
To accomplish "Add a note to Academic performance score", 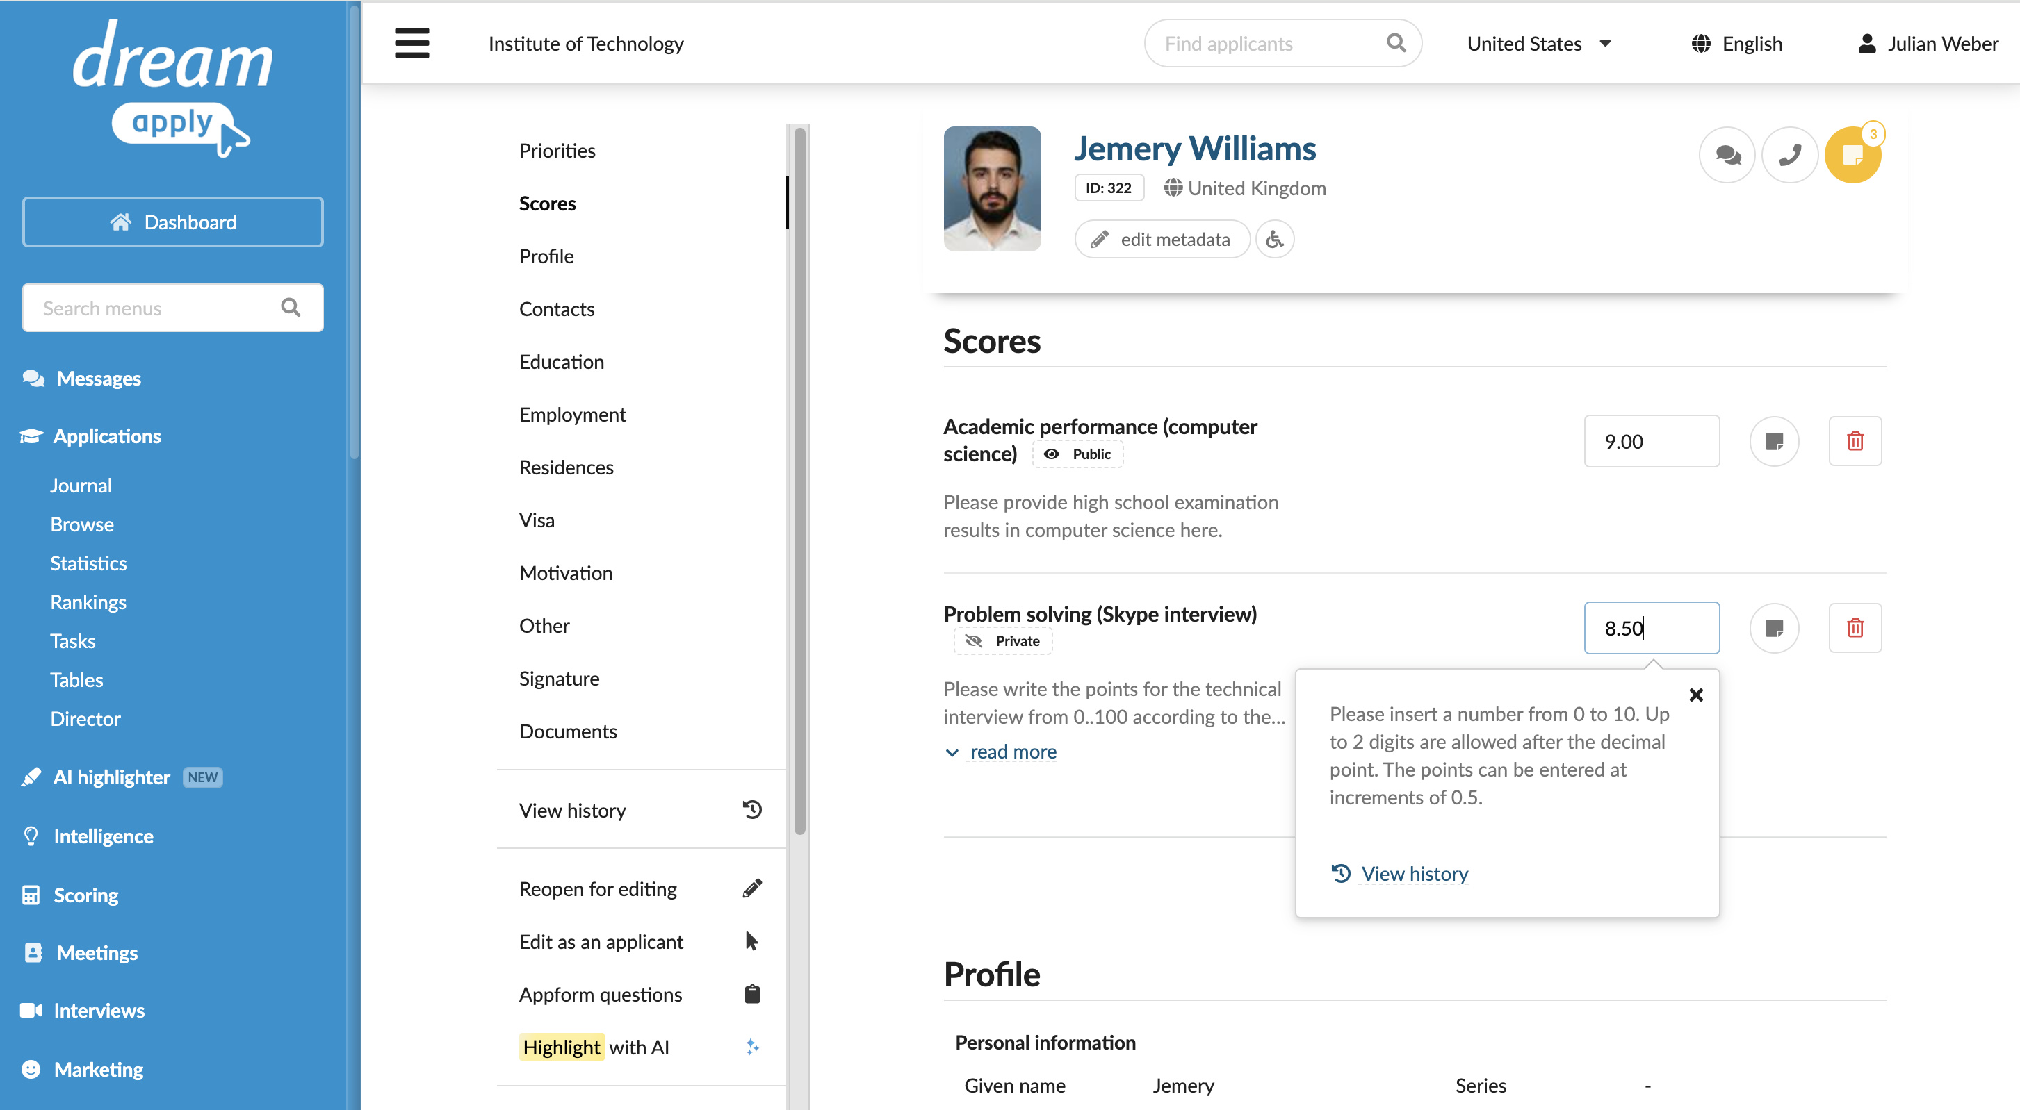I will (x=1775, y=441).
